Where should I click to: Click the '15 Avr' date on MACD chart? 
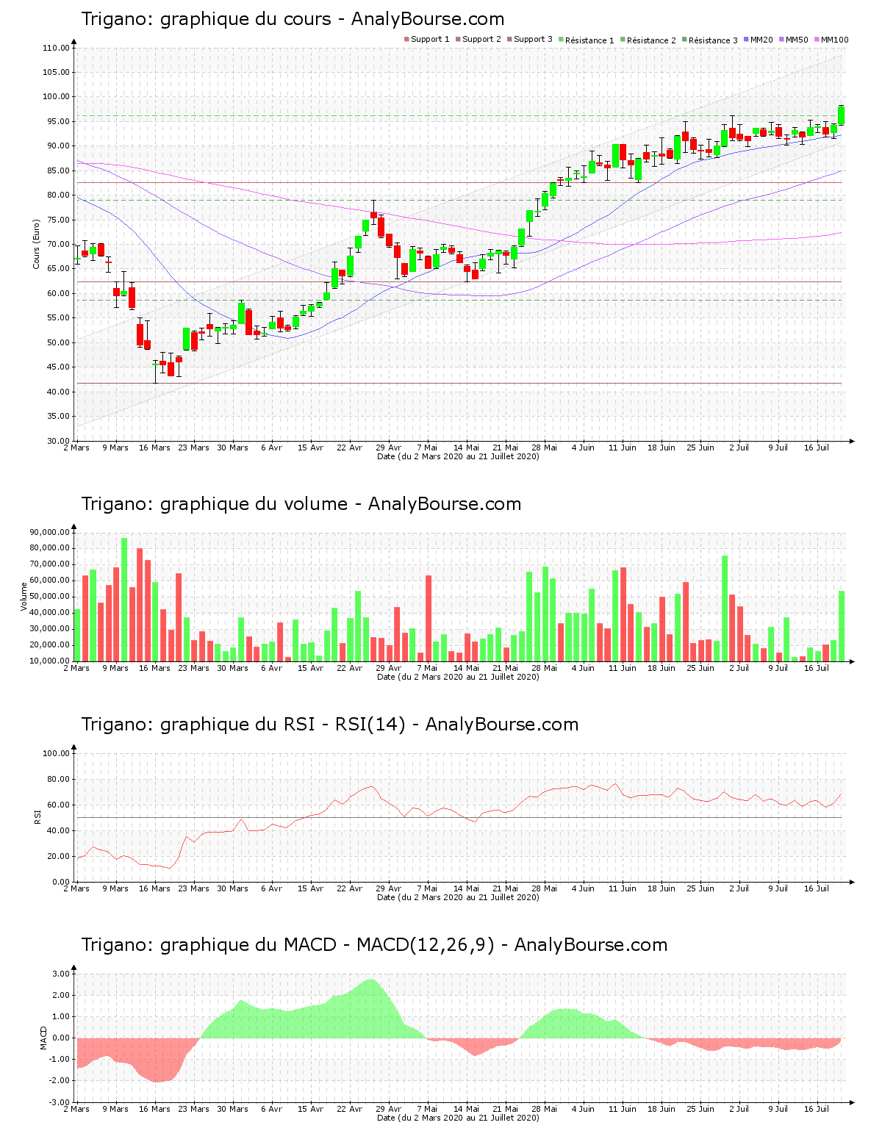311,1109
